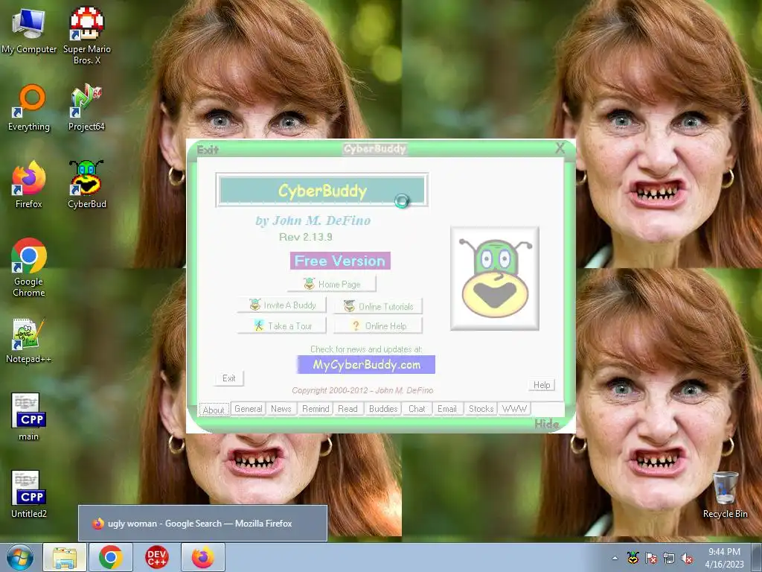
Task: Open Online Tutorials in CyberBuddy
Action: 379,306
